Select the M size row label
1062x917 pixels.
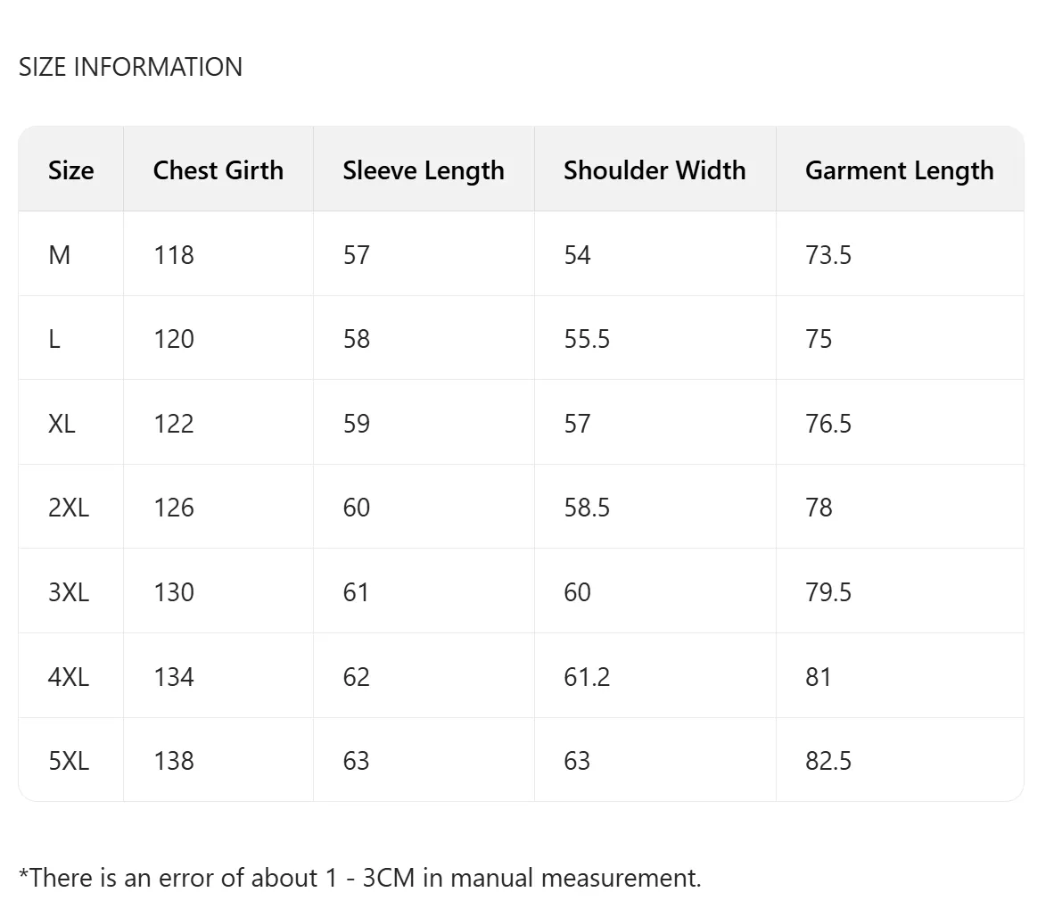pos(59,255)
